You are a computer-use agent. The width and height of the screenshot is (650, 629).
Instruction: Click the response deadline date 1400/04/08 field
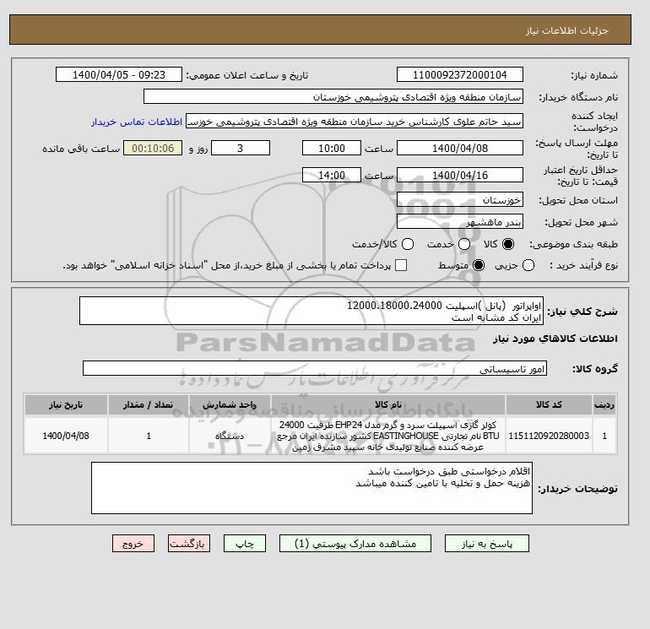pos(460,148)
